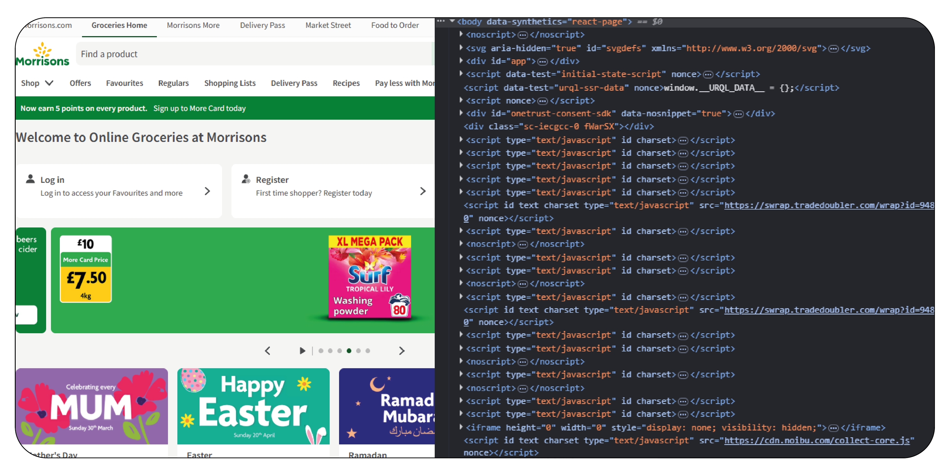948x470 pixels.
Task: Click ellipsis inside initial-state-script element
Action: point(708,74)
